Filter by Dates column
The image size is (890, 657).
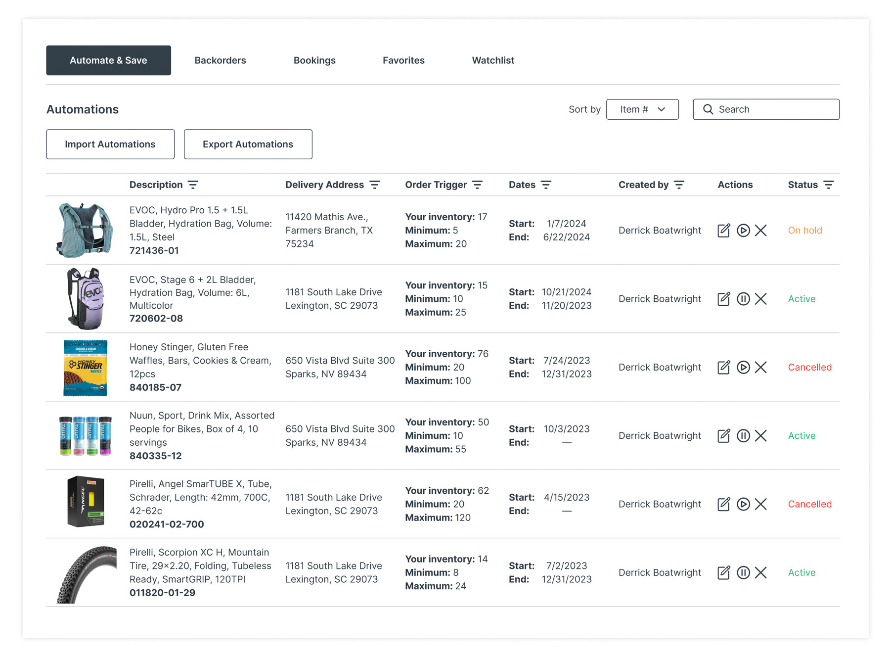[546, 185]
